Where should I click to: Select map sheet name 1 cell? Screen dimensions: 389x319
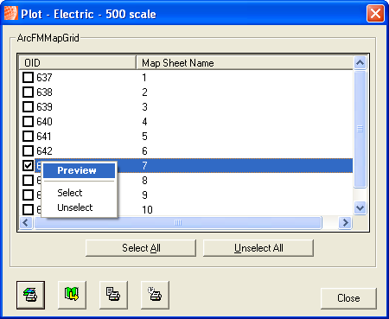(144, 78)
